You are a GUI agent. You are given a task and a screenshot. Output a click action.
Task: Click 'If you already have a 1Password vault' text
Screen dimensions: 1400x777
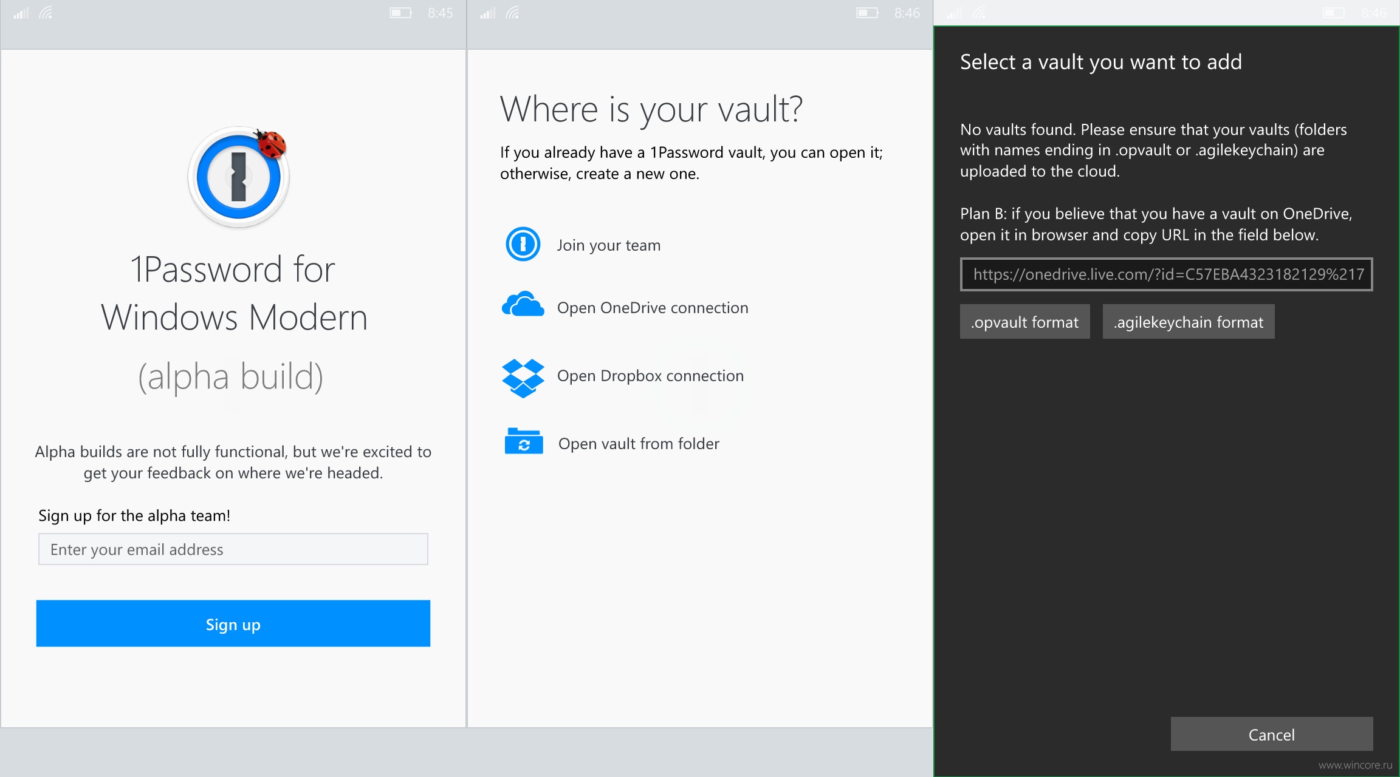691,163
